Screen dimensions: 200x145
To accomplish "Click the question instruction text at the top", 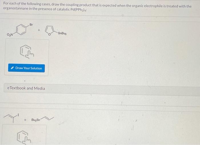I will coord(97,7).
